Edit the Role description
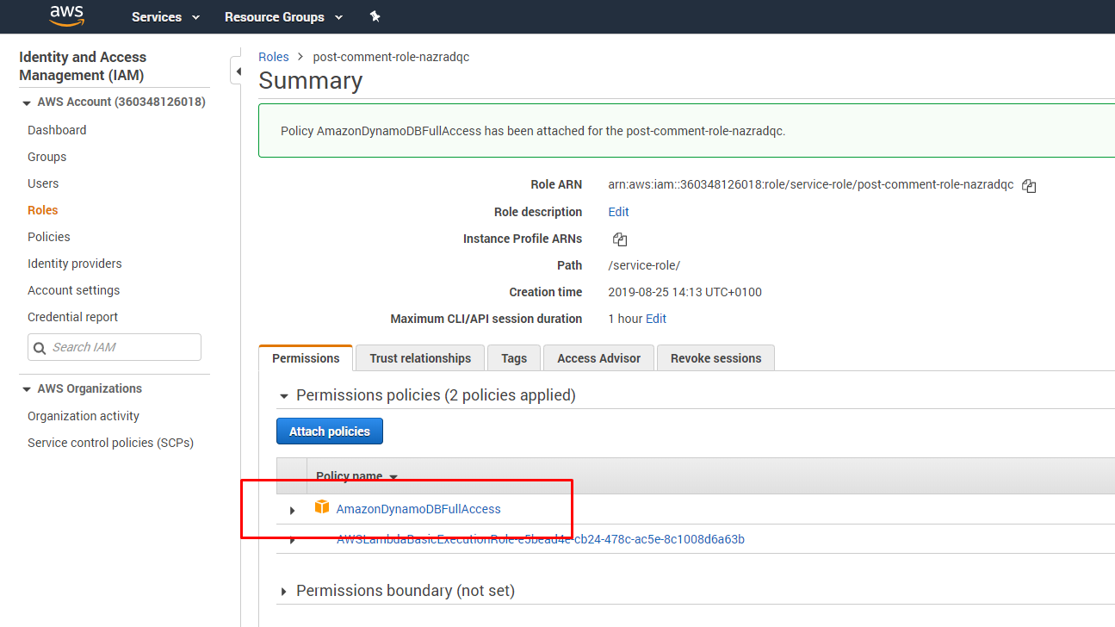 pyautogui.click(x=619, y=212)
